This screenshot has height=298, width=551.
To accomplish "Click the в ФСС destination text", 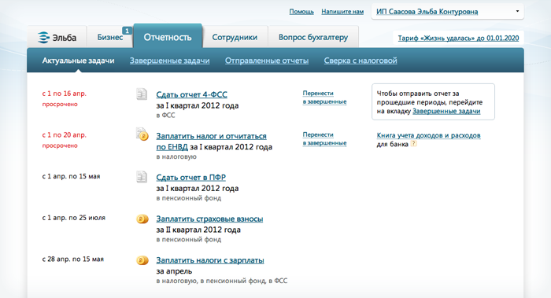I will click(x=165, y=115).
